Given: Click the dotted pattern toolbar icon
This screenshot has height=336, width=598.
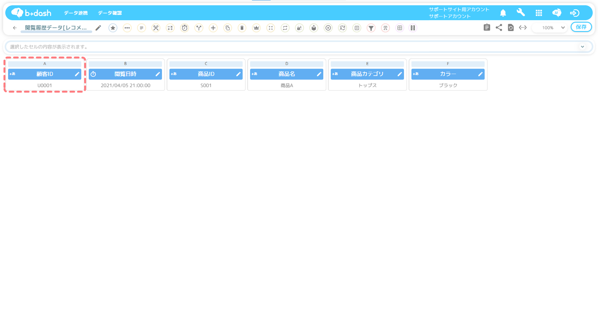Looking at the screenshot, I should 385,28.
